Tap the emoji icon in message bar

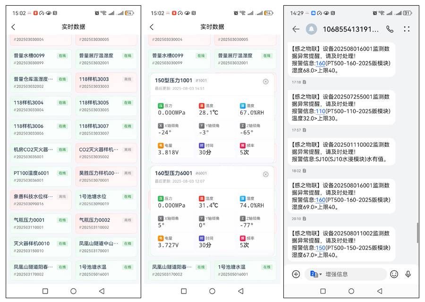394,274
